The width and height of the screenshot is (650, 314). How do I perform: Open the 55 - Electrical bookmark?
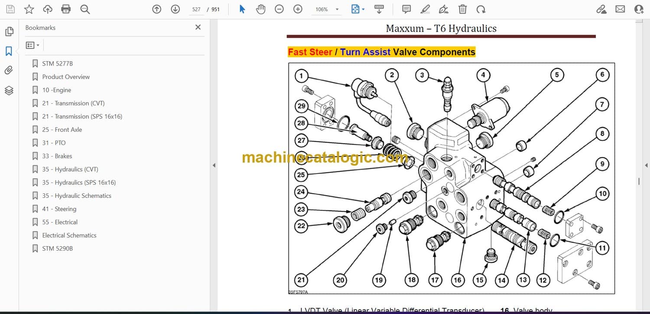point(60,222)
